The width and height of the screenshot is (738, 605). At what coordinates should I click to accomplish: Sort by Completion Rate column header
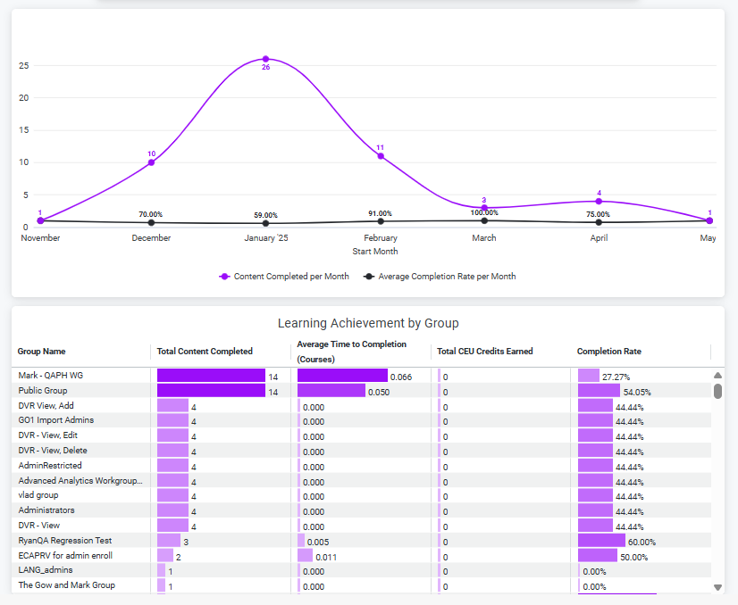(x=609, y=352)
